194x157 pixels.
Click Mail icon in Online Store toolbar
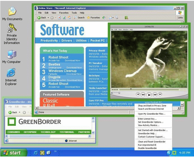[110, 18]
